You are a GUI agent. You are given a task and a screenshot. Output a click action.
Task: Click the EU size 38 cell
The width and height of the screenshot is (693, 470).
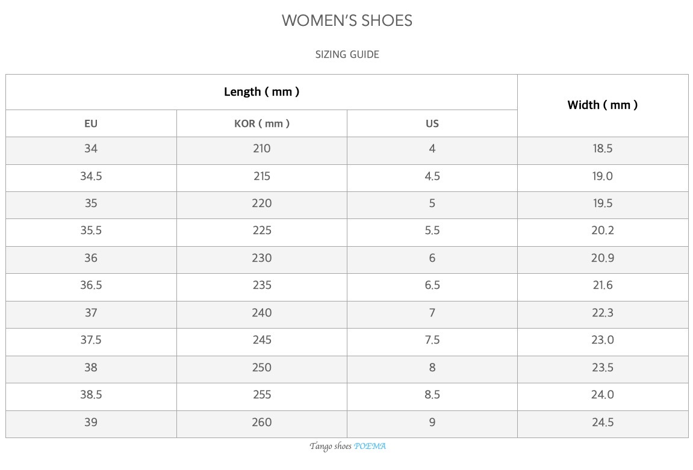[x=91, y=368]
